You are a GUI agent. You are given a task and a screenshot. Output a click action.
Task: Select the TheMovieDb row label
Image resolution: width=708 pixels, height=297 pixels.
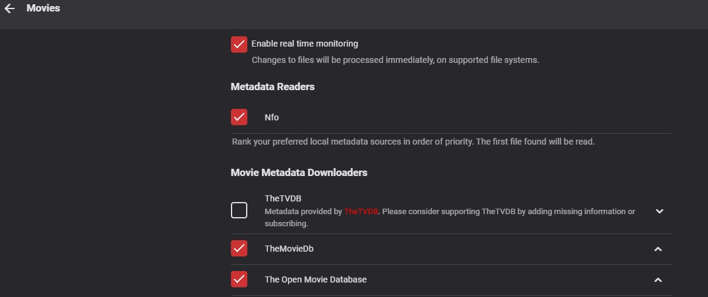point(289,249)
